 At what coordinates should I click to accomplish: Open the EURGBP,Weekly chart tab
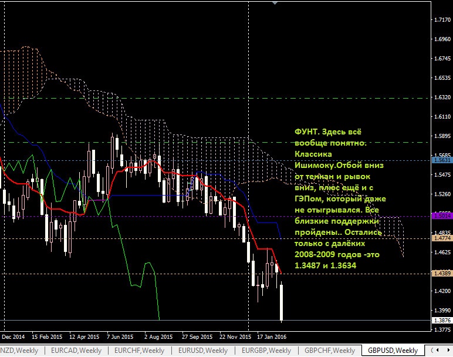[266, 351]
